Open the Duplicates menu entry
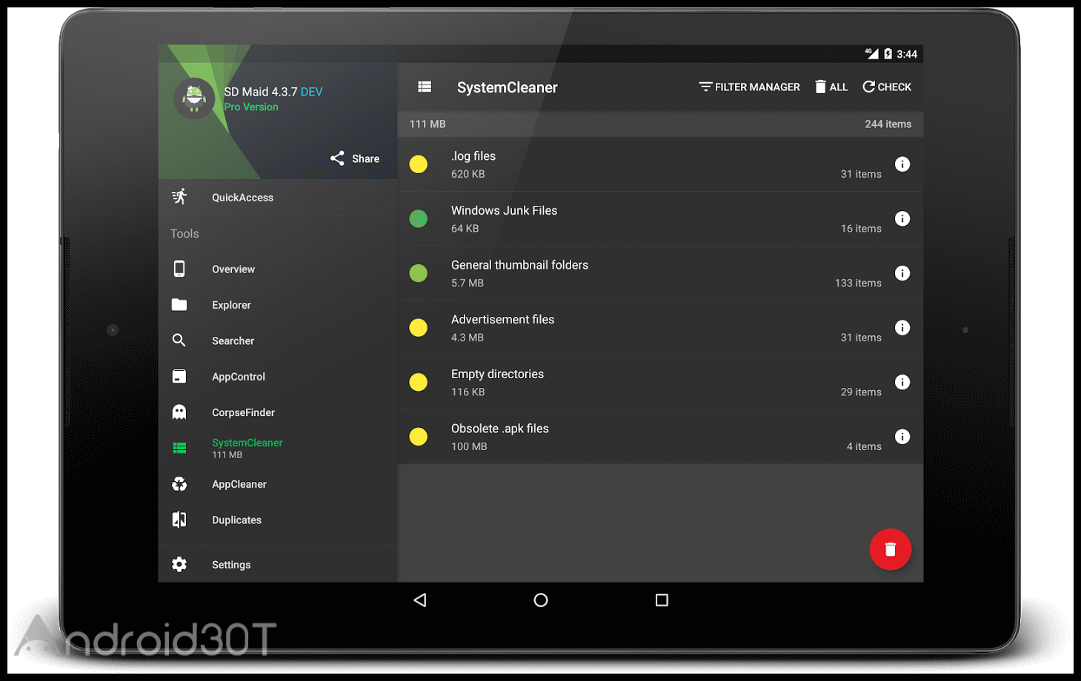The image size is (1081, 681). [278, 520]
